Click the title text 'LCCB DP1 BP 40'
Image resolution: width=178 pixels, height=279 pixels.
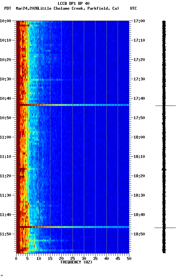coord(74,3)
